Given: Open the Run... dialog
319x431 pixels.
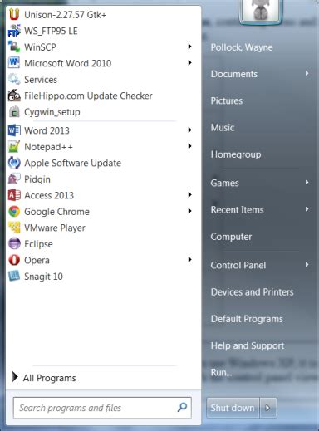Looking at the screenshot, I should pos(221,373).
